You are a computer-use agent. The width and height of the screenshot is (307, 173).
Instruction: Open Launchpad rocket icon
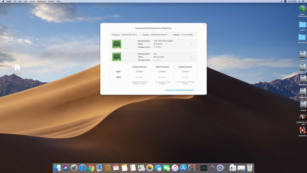pyautogui.click(x=74, y=168)
